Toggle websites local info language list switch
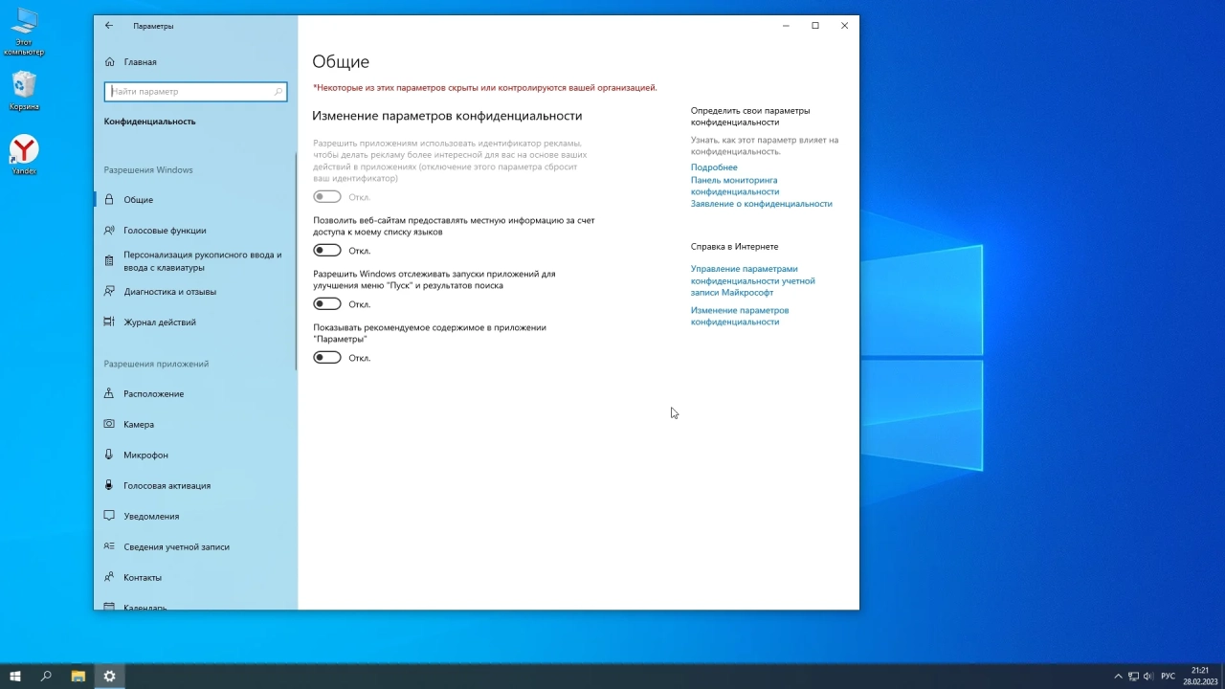 pyautogui.click(x=327, y=251)
